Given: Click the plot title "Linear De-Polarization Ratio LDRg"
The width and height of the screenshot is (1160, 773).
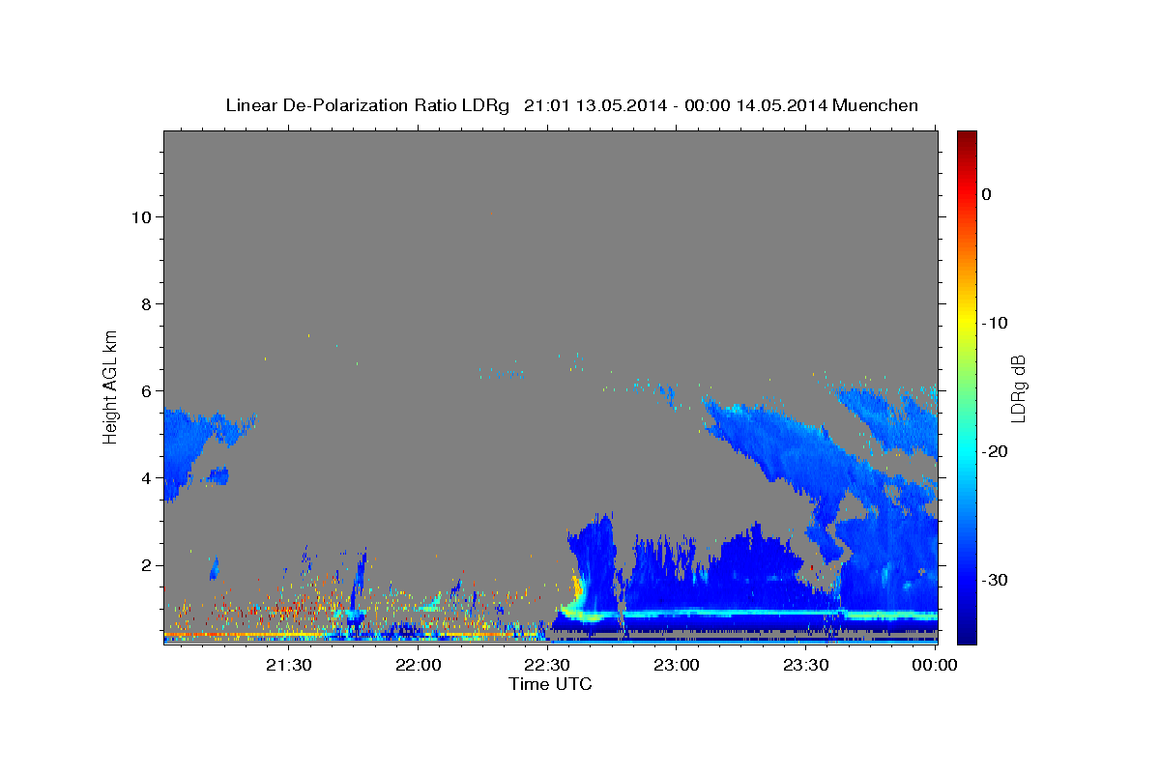Looking at the screenshot, I should click(367, 105).
